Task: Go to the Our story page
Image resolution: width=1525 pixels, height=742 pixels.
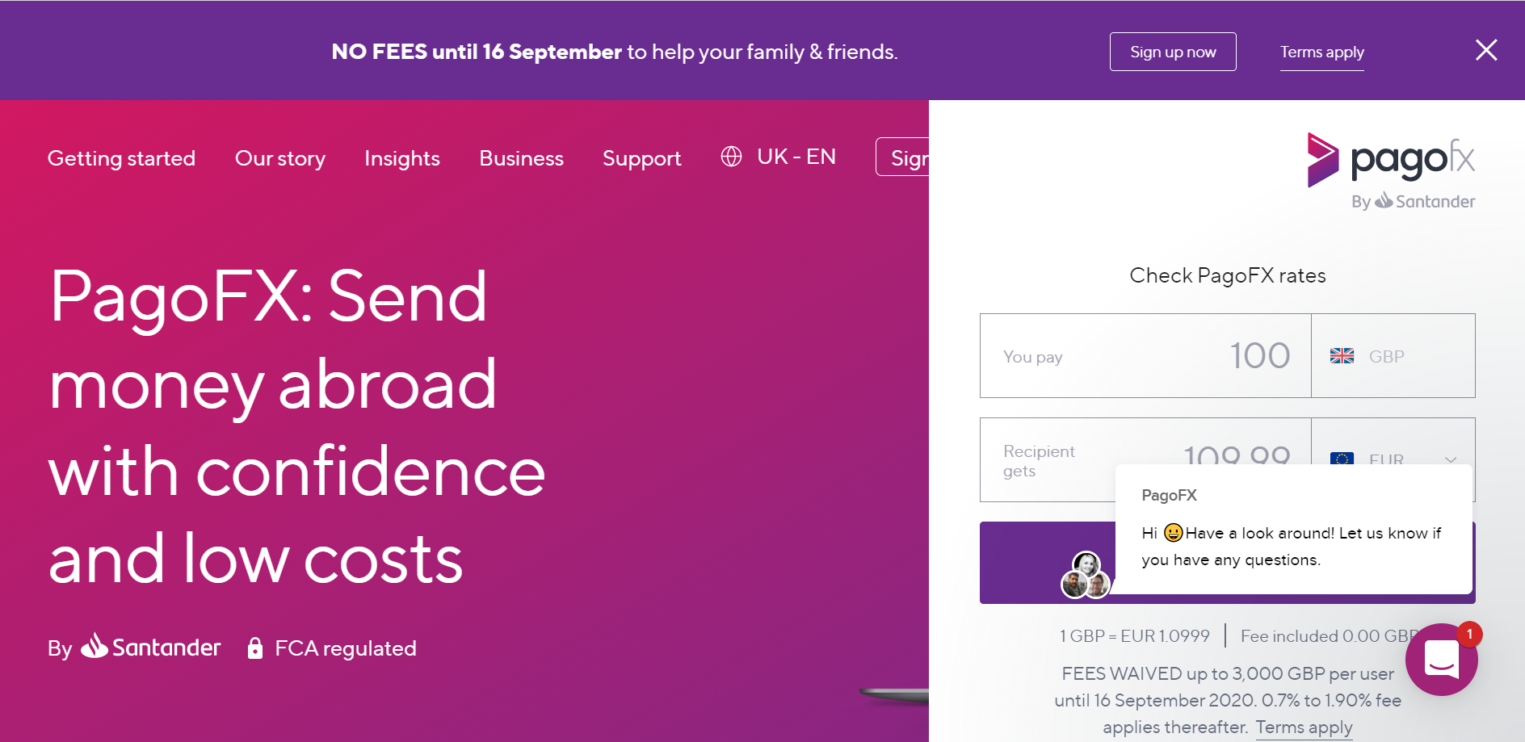Action: click(280, 158)
